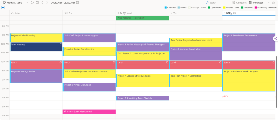Go to the previous week arrow
278x120 pixels.
(x=42, y=2)
